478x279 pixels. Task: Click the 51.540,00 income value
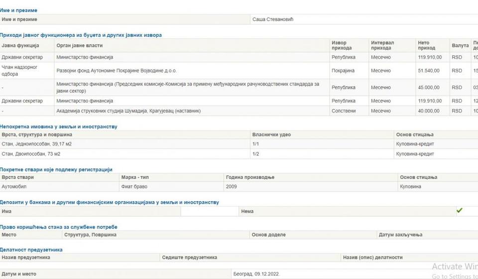[x=429, y=71]
